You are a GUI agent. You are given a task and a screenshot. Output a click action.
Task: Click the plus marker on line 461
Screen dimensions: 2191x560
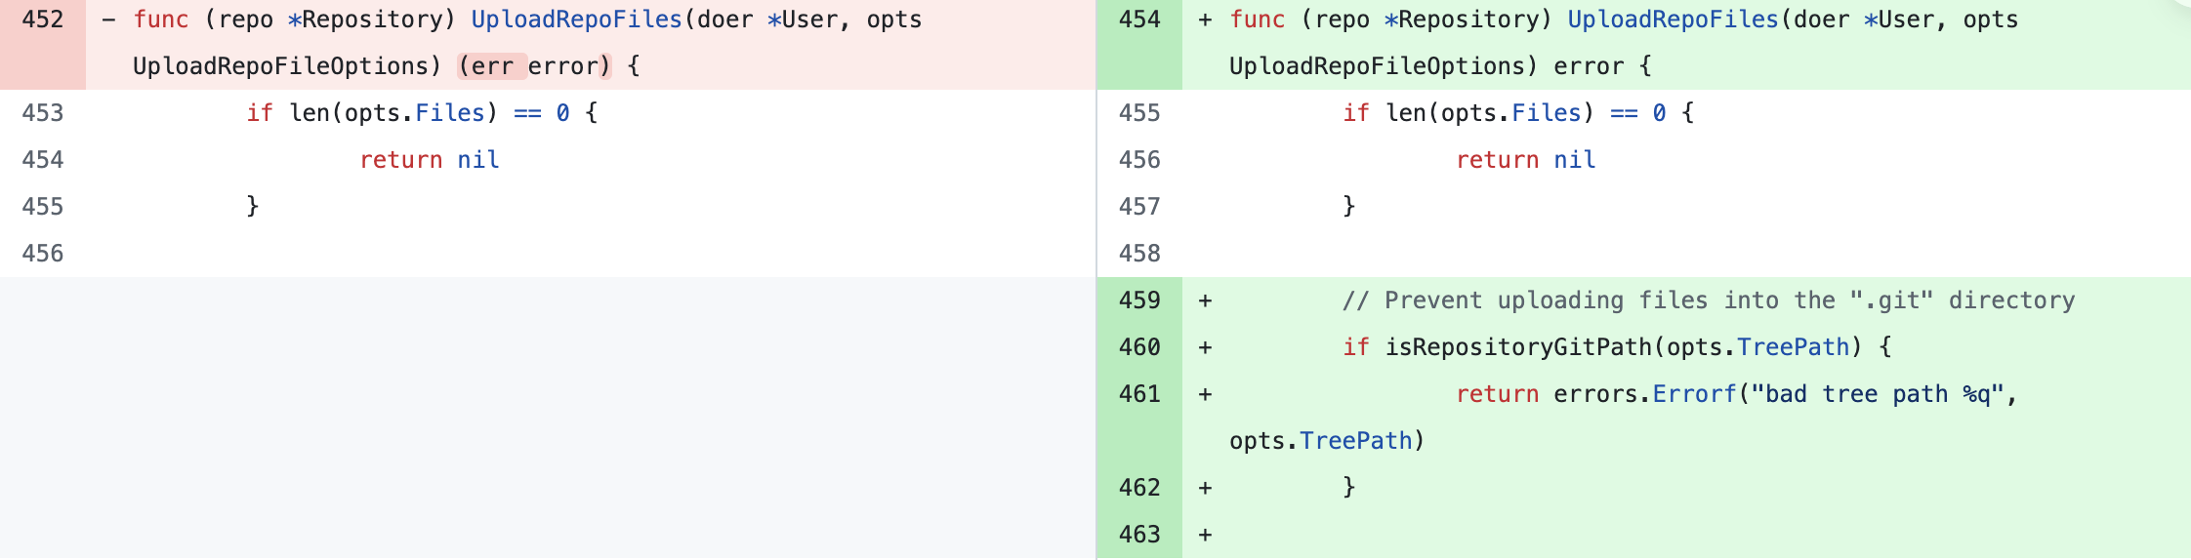[x=1206, y=394]
